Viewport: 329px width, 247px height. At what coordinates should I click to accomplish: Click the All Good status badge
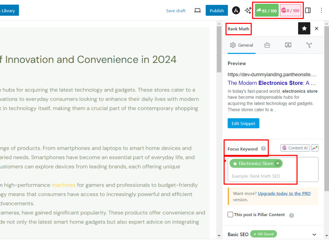pos(264,234)
